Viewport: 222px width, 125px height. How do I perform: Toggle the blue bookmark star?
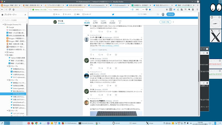point(150,9)
